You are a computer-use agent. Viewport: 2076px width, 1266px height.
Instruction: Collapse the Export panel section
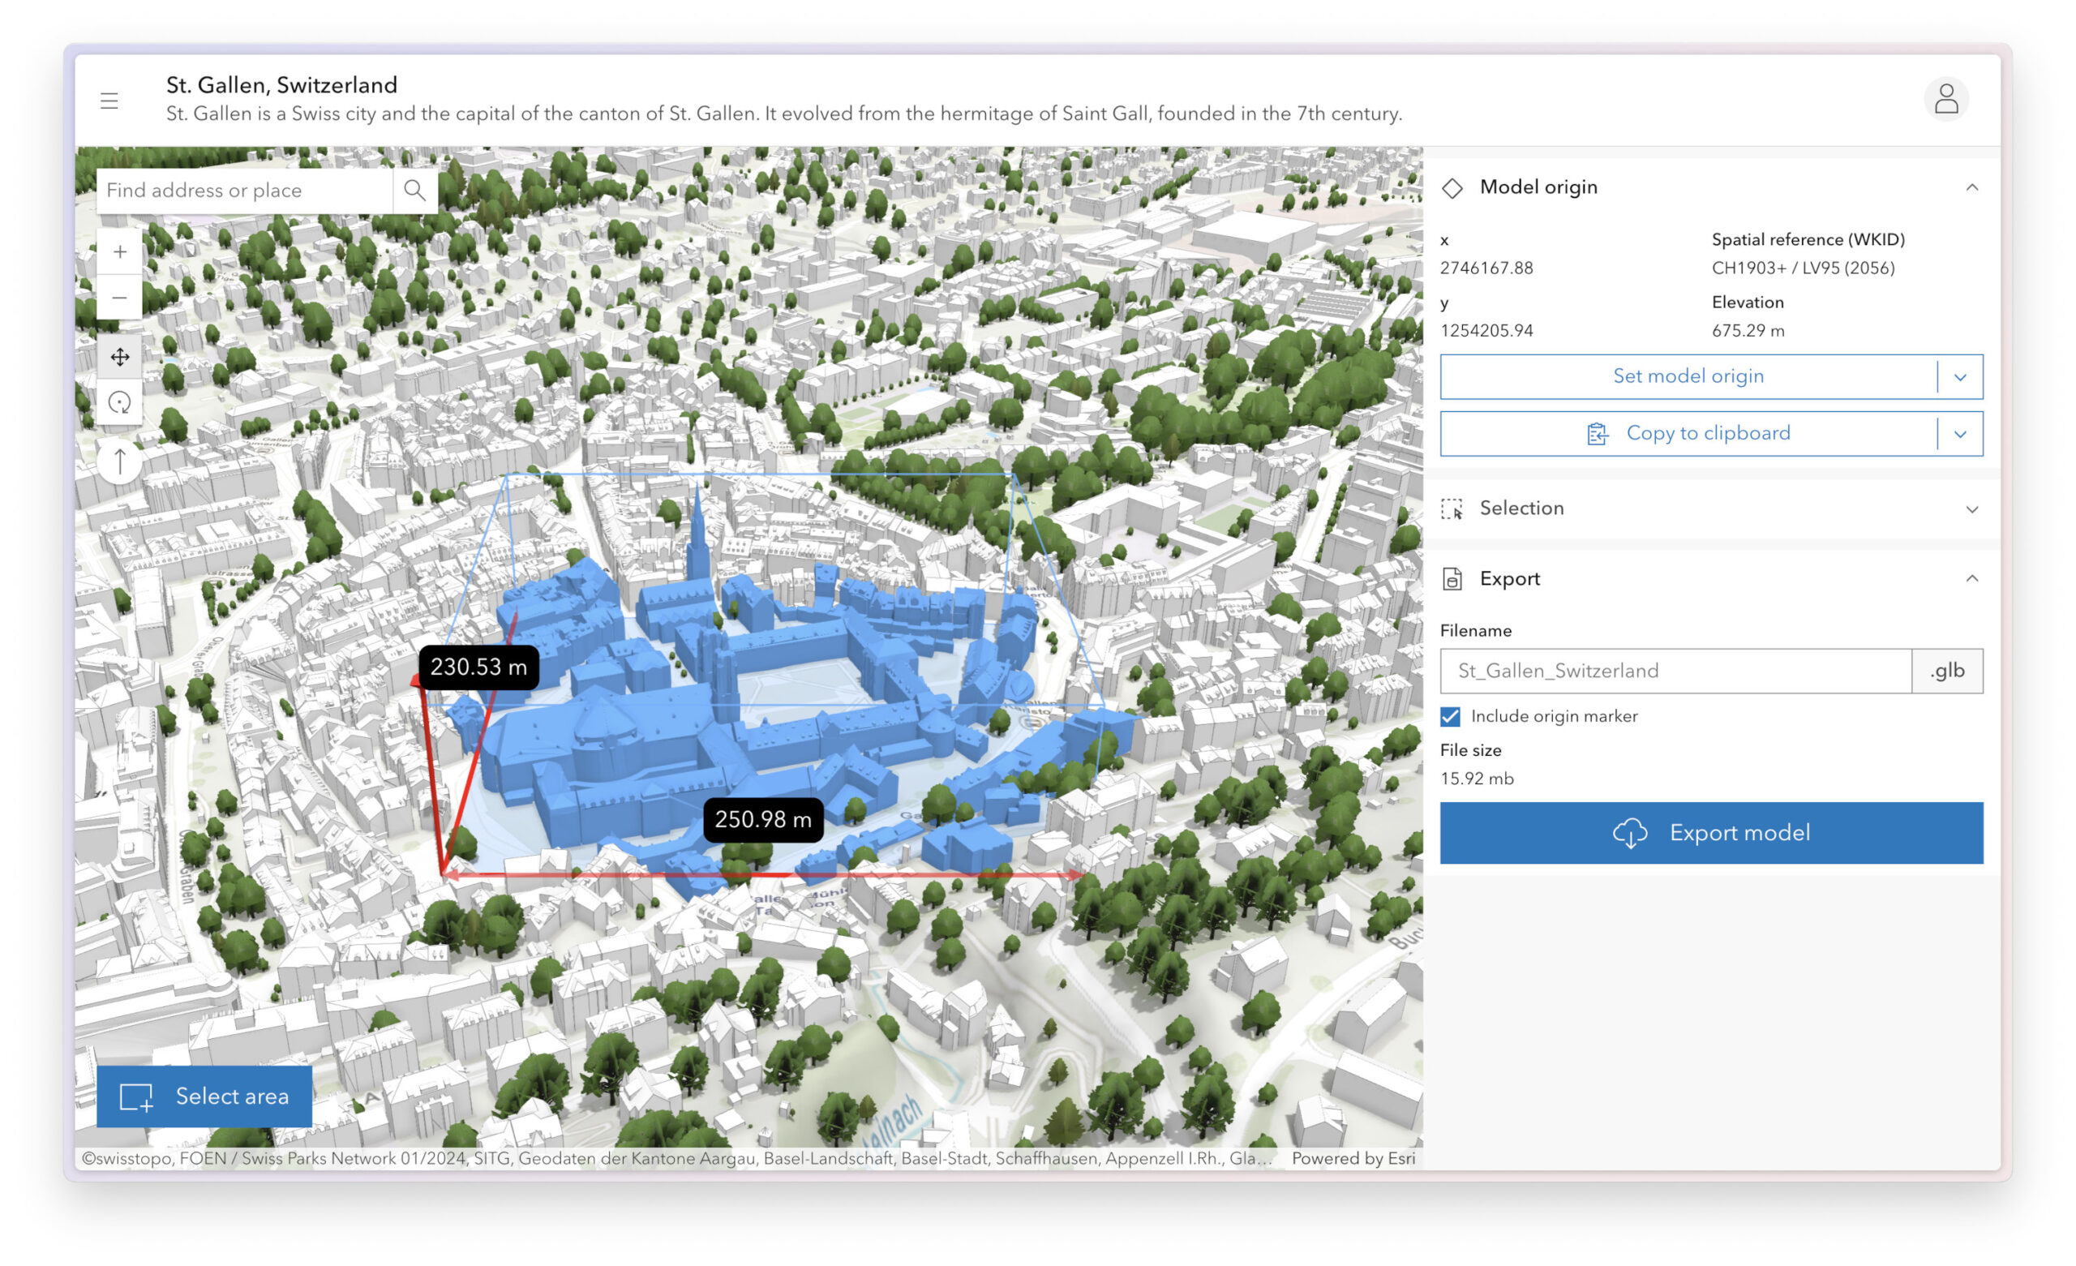[x=1971, y=578]
